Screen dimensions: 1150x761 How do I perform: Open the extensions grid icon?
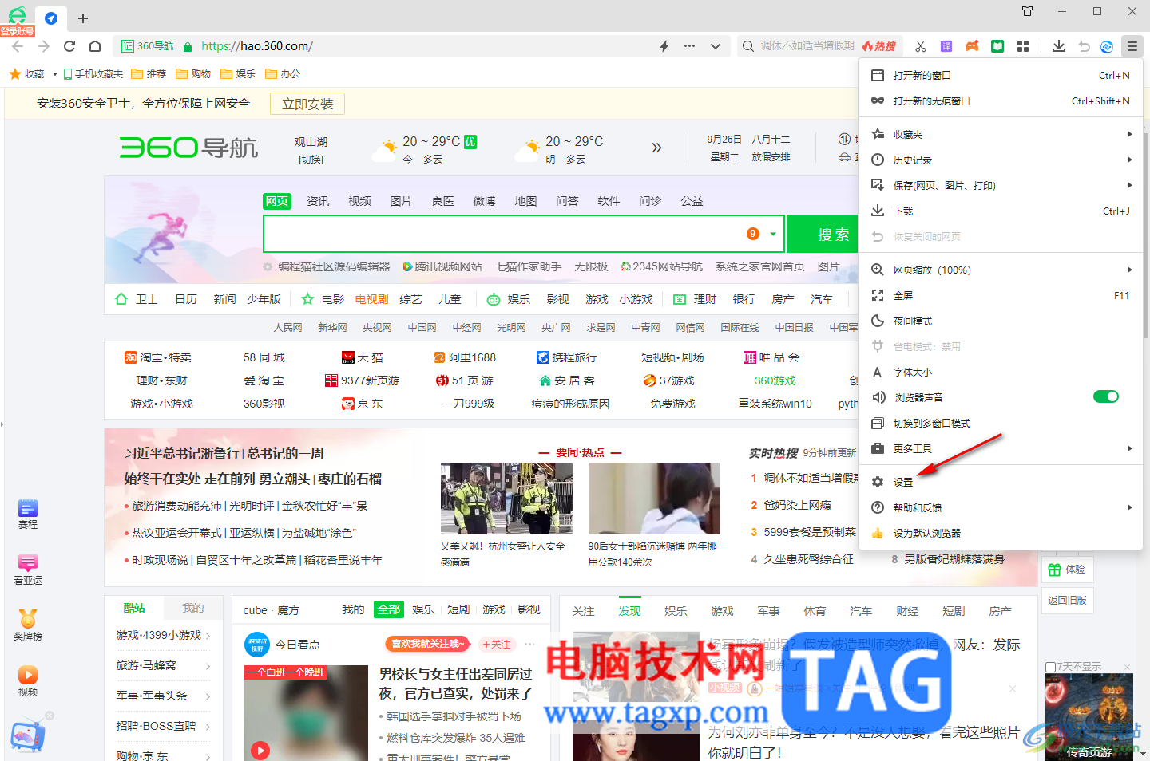point(1023,46)
